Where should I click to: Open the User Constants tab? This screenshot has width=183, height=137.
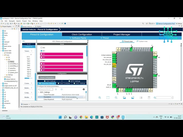pos(64,83)
